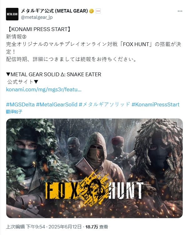
Task: Open the 18.7万 查看 view count
Action: pyautogui.click(x=97, y=227)
